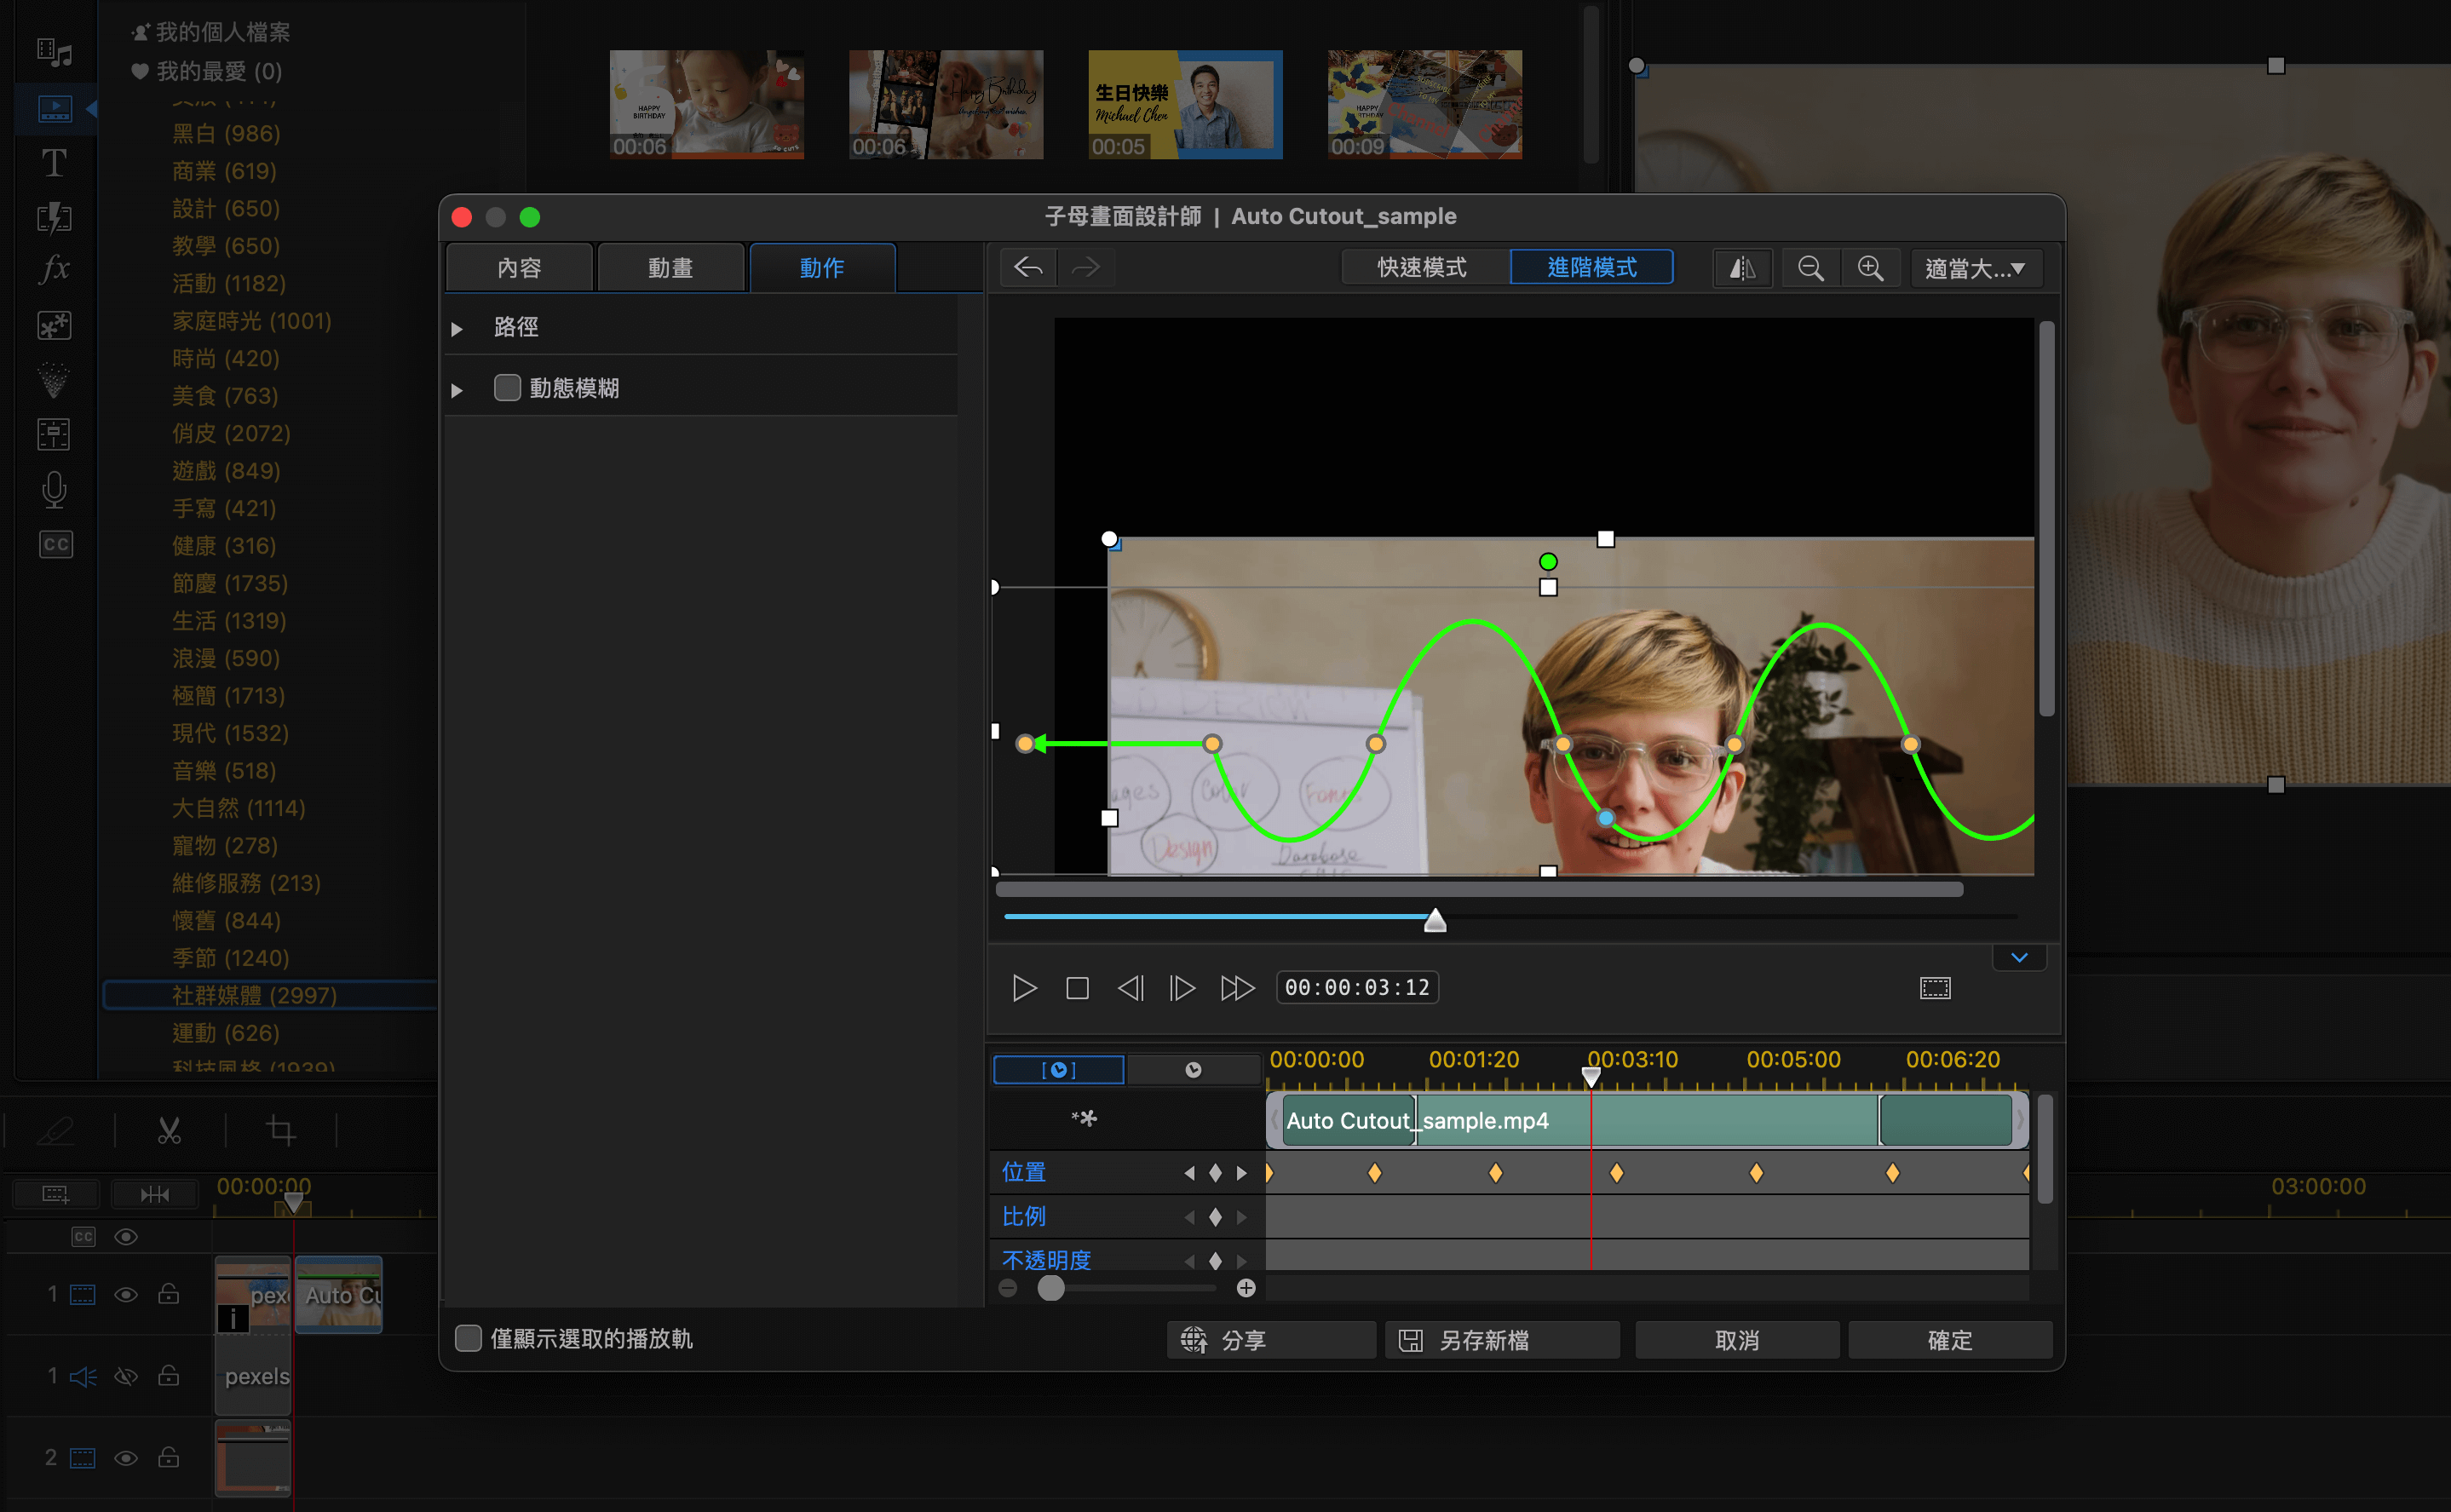Click the undo arrow icon
2451x1512 pixels.
[1028, 268]
